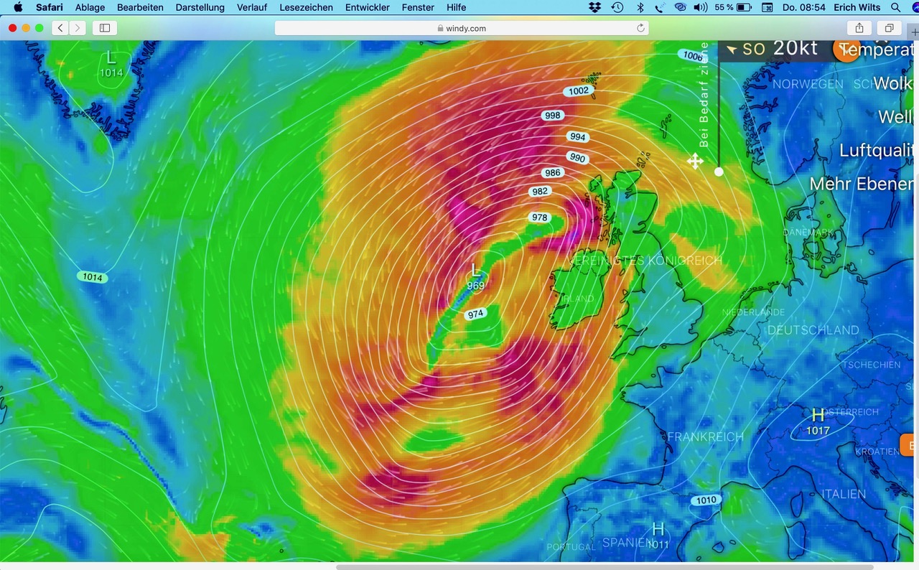Open the Safari share sheet
Viewport: 919px width, 570px height.
859,28
